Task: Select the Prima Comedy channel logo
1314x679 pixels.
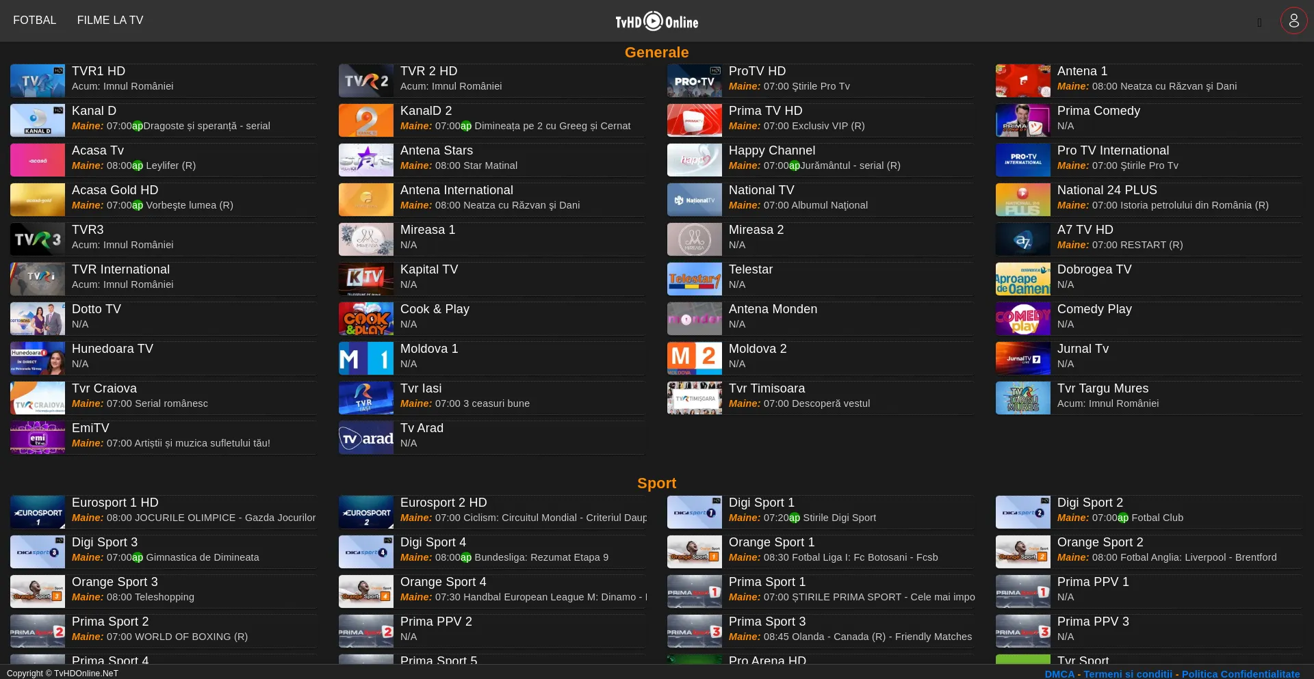Action: click(1022, 120)
